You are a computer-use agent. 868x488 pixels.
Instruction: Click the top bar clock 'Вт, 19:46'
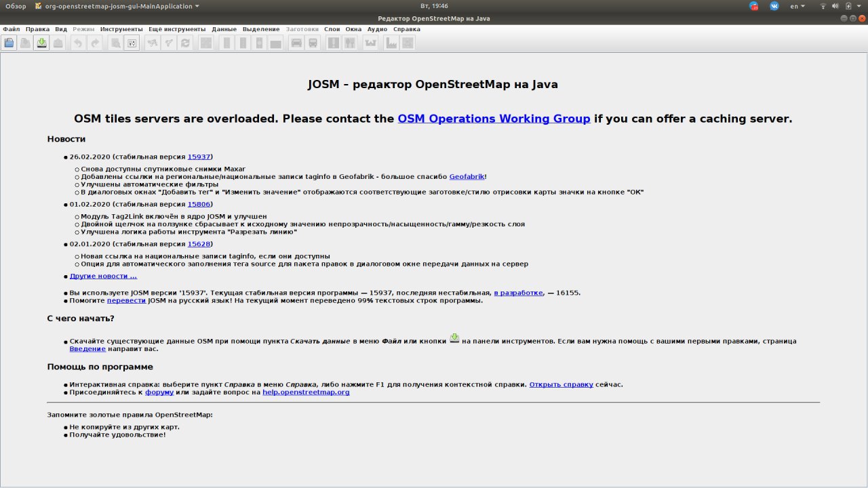434,6
